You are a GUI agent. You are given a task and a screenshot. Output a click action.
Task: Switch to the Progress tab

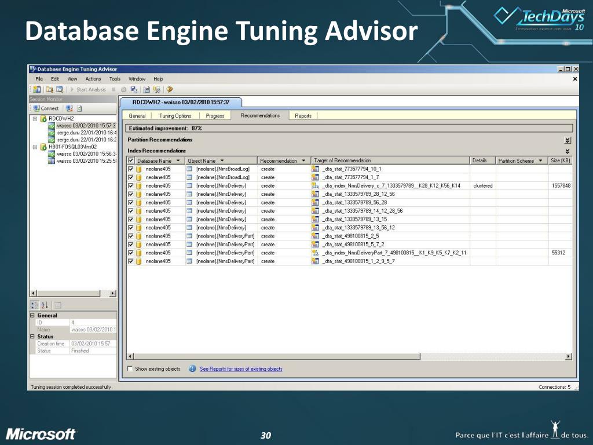pyautogui.click(x=215, y=116)
